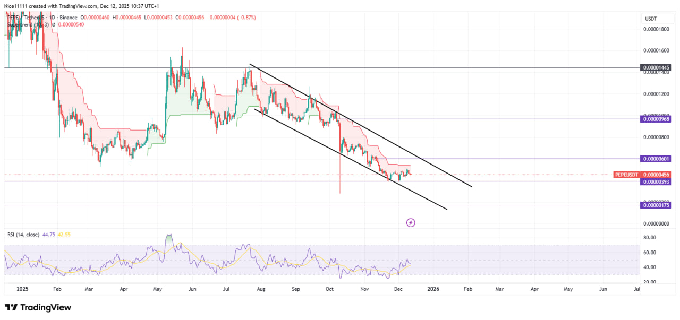Click the purple lightning event icon
Screen dimensions: 680x320
pos(411,222)
